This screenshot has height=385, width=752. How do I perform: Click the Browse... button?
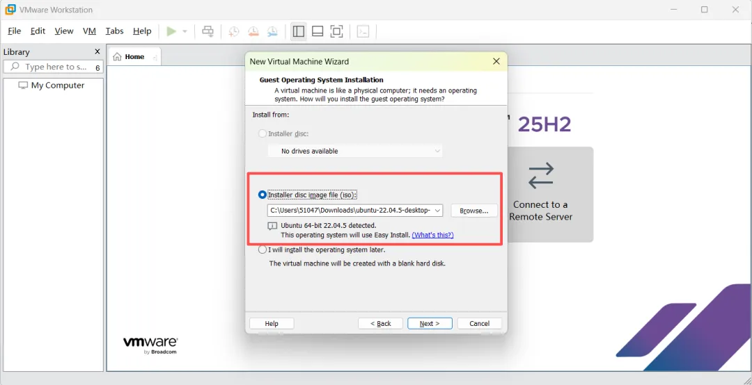coord(474,211)
